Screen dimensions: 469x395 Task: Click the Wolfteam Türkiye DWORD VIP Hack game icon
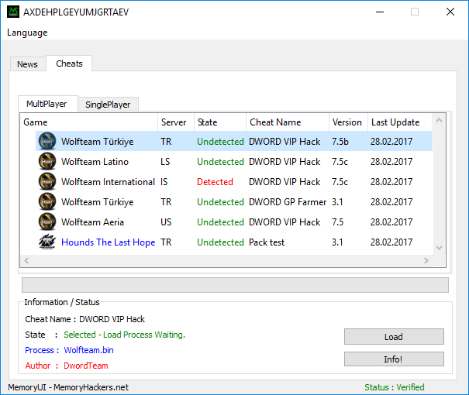[x=47, y=141]
